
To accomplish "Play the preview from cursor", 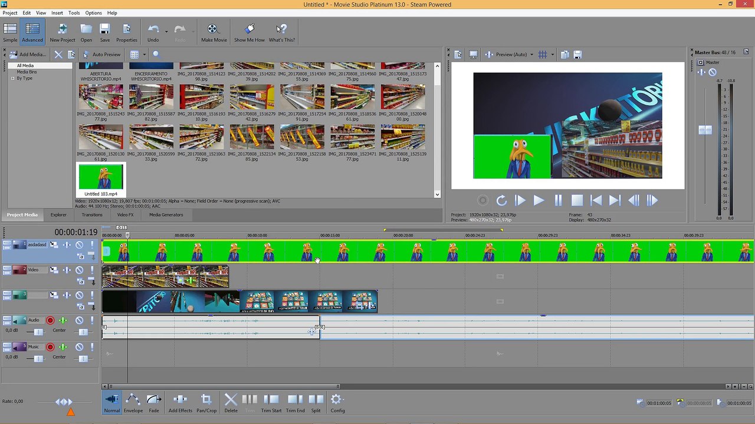I will click(x=539, y=201).
